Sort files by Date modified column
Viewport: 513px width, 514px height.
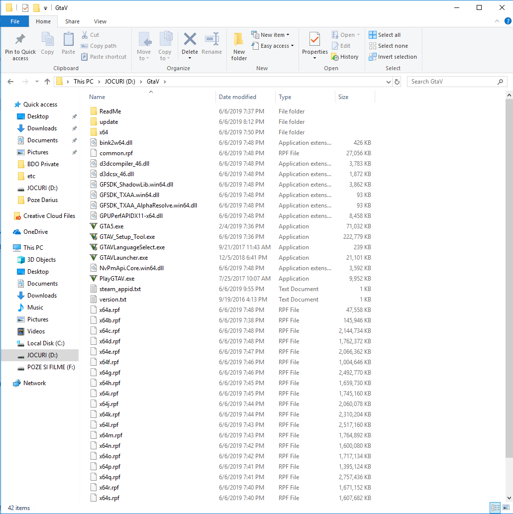(238, 97)
